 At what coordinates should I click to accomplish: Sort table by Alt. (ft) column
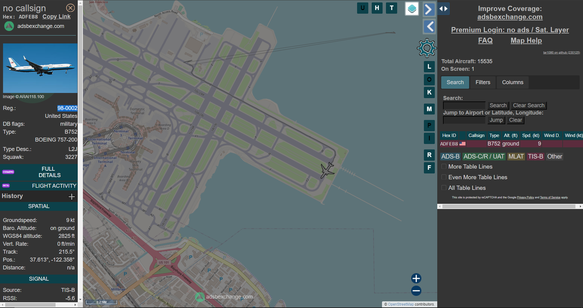click(x=510, y=135)
